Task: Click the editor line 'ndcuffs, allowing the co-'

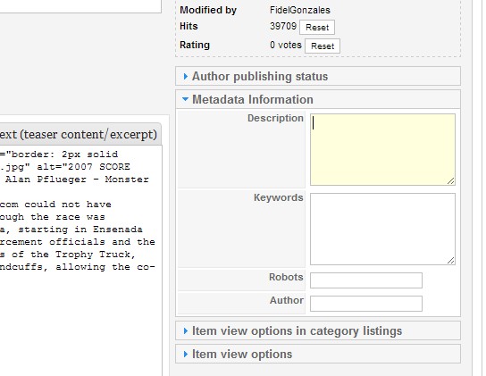Action: pyautogui.click(x=78, y=267)
